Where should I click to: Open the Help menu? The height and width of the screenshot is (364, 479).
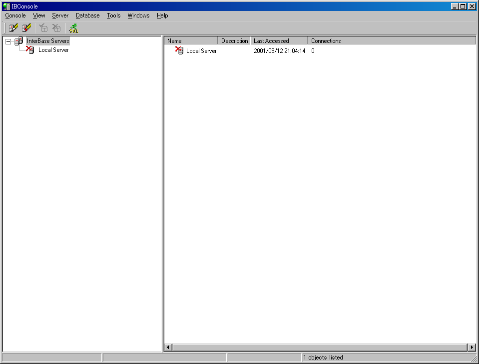162,15
